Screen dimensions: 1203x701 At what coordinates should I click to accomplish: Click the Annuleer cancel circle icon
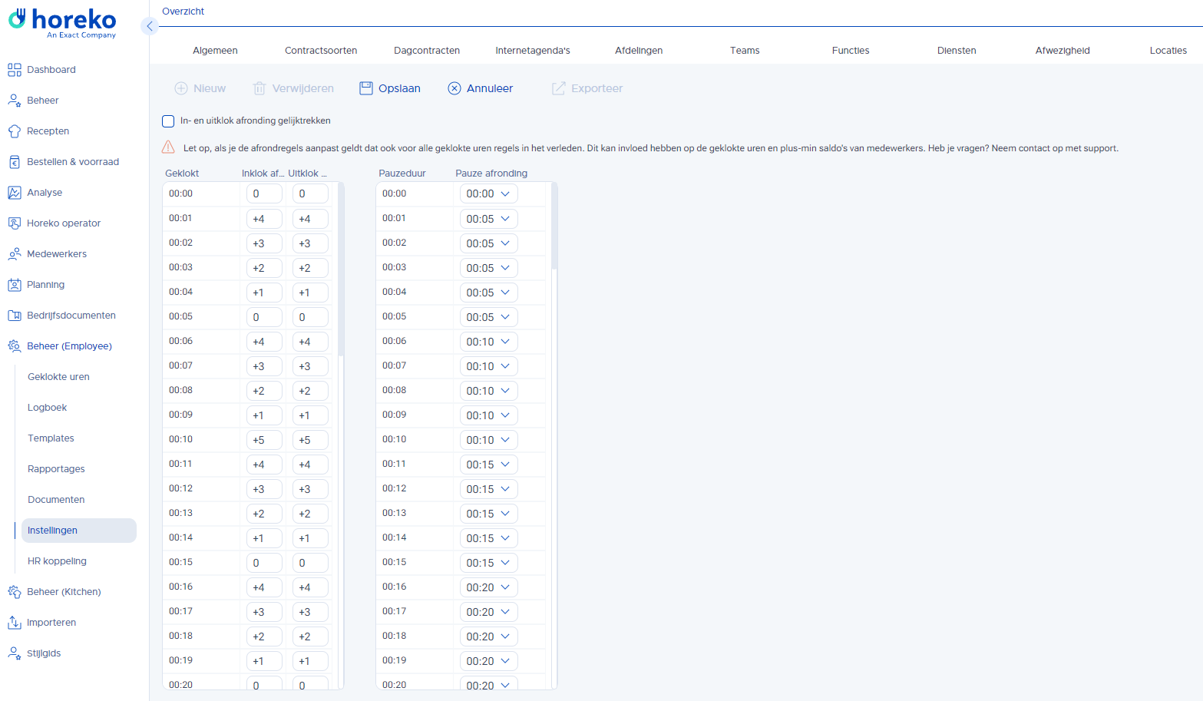454,88
